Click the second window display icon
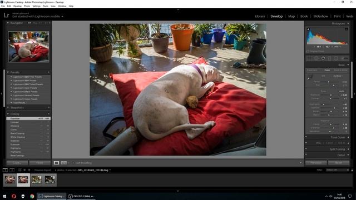This screenshot has width=356, height=200. (x=12, y=170)
